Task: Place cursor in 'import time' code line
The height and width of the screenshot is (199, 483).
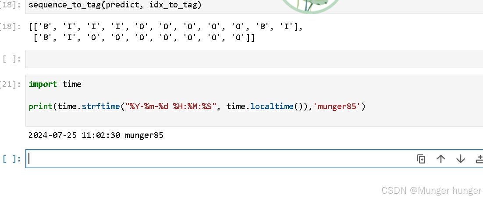Action: [x=55, y=84]
